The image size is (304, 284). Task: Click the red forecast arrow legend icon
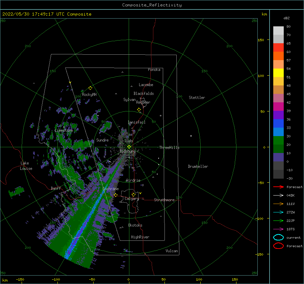278,187
